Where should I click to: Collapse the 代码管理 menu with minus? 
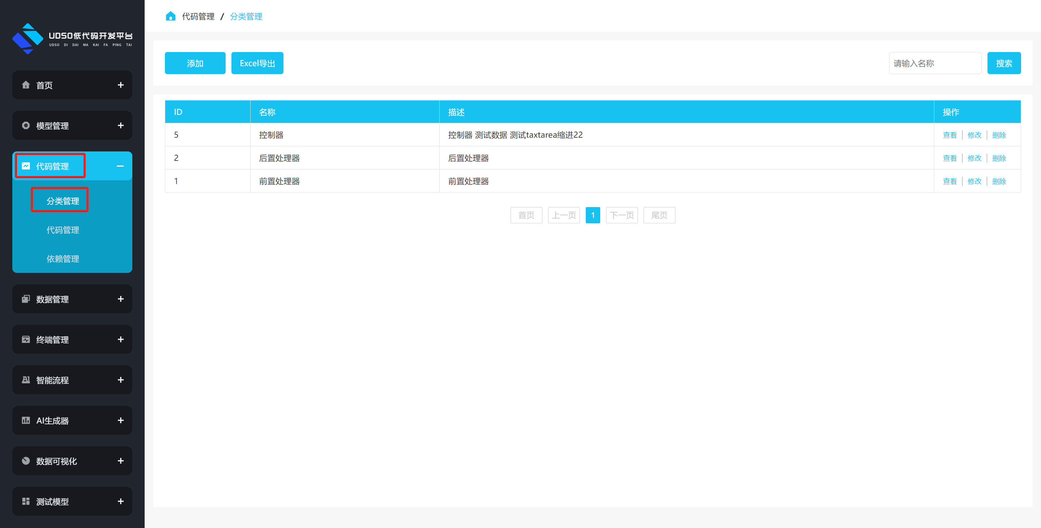(120, 166)
